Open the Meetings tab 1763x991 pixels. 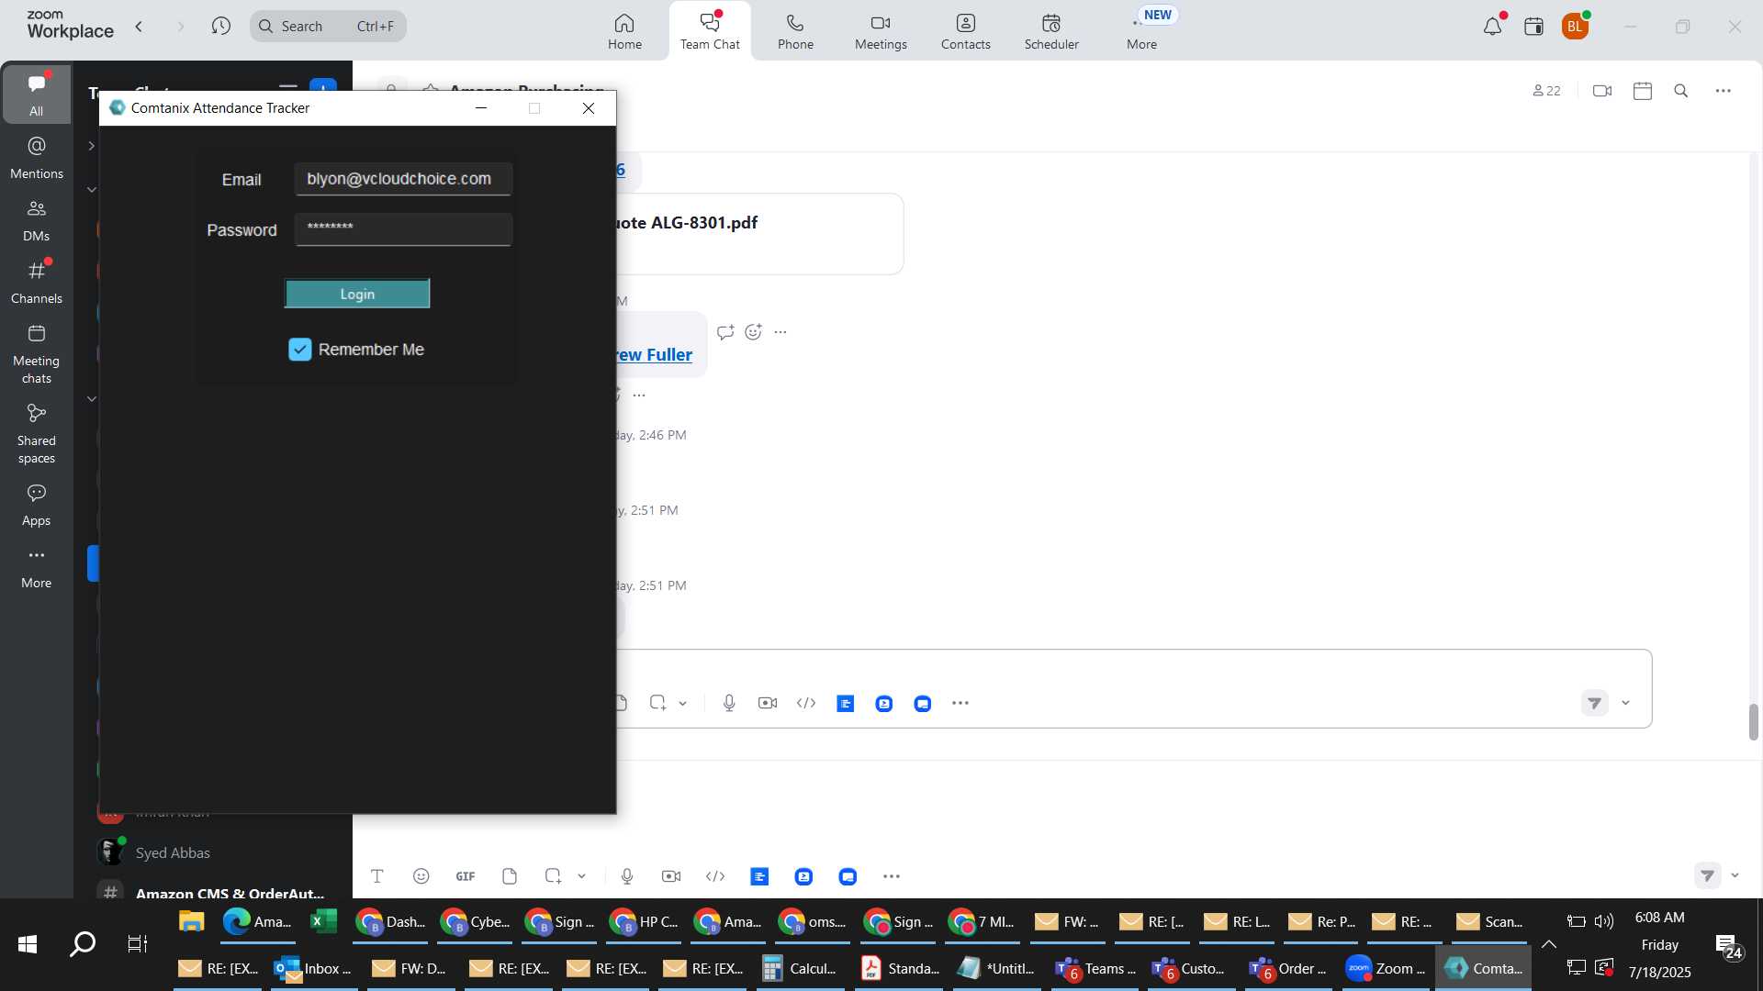pos(881,31)
